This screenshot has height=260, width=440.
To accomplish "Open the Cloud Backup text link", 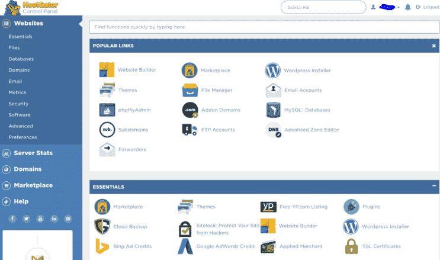I will (130, 226).
